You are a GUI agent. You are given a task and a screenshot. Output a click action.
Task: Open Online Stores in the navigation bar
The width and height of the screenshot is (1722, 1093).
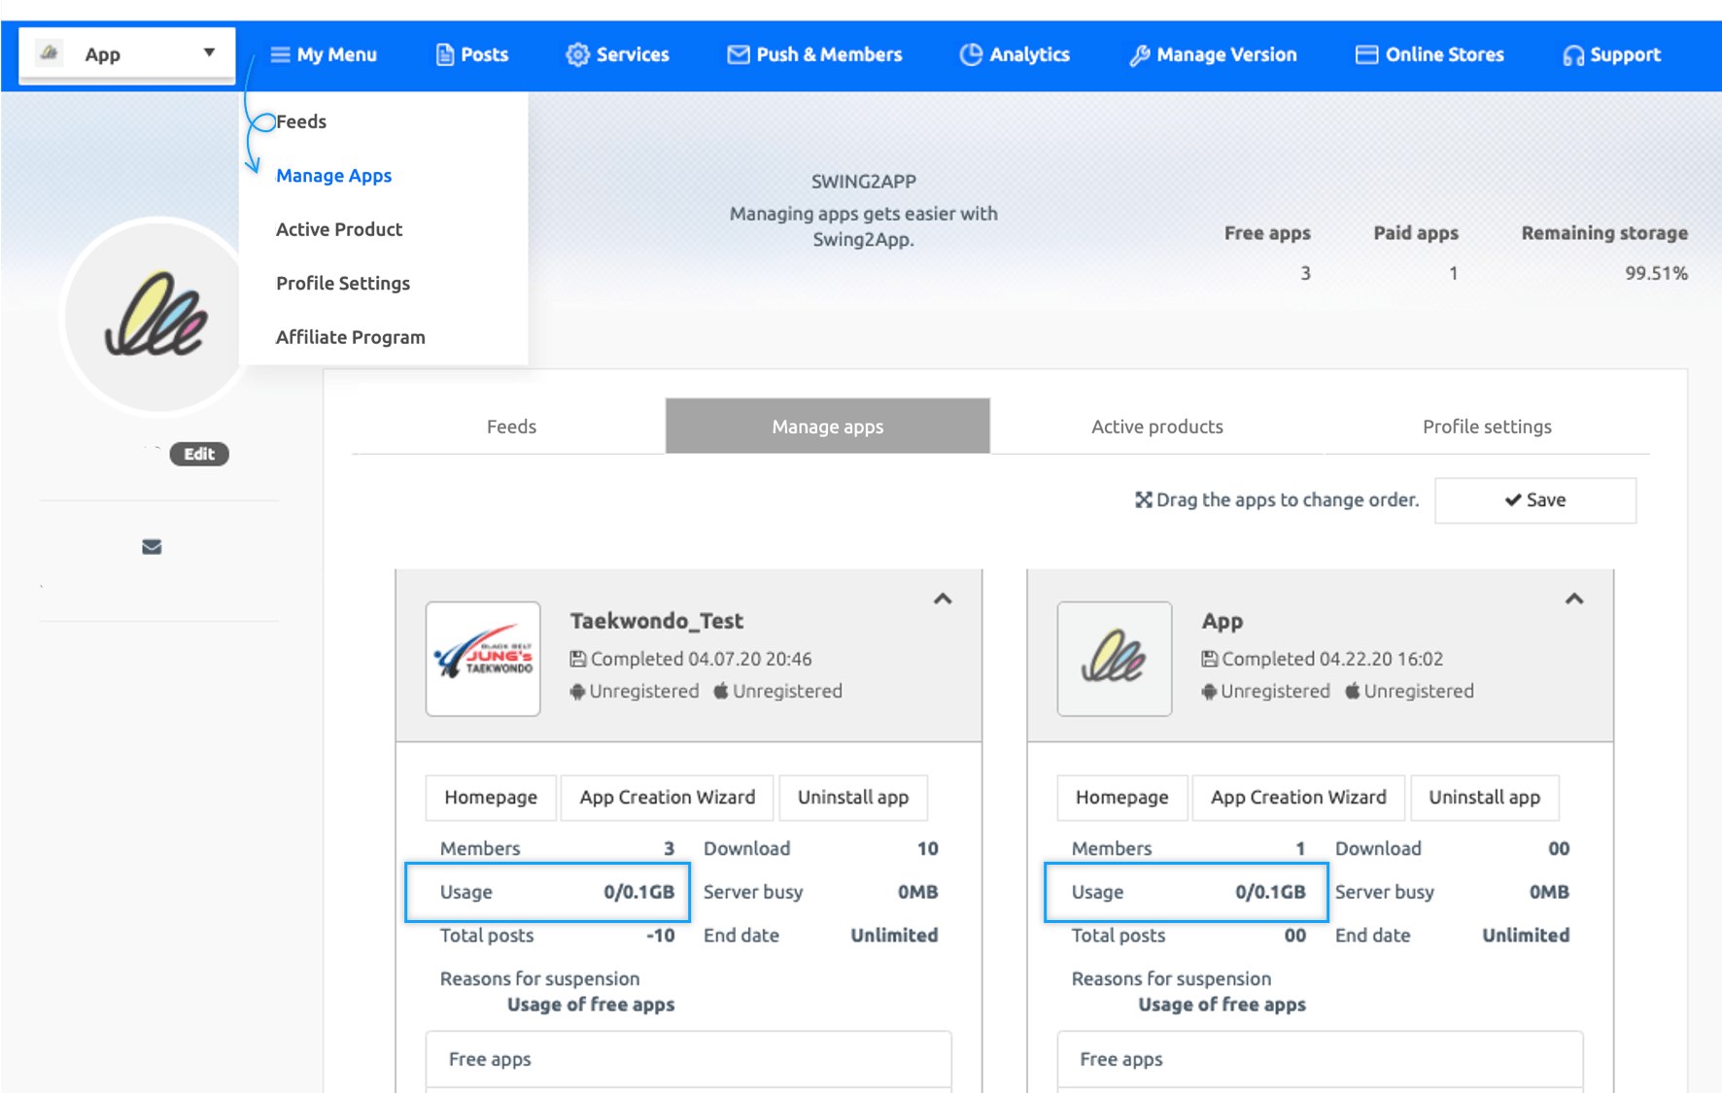click(1429, 55)
